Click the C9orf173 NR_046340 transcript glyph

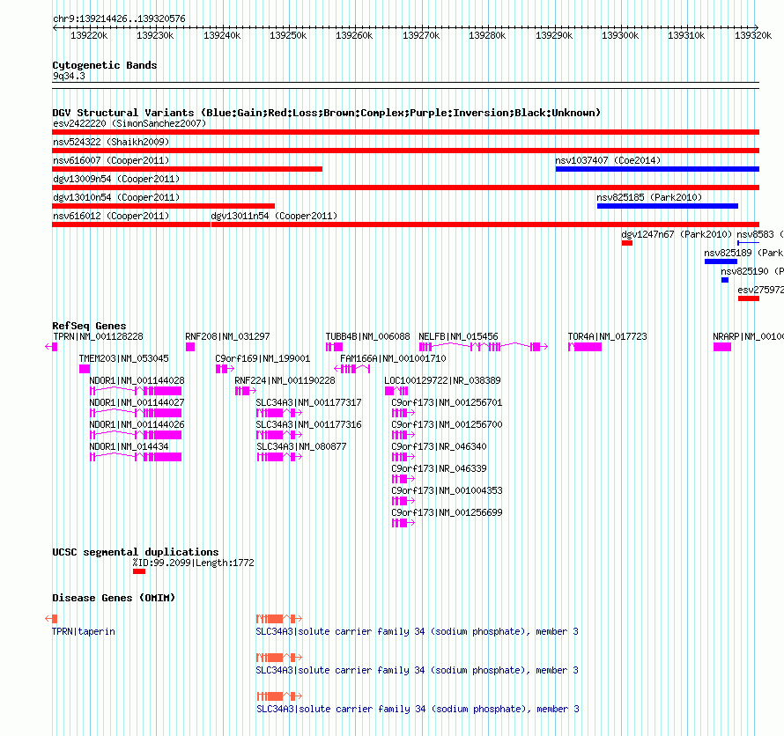pyautogui.click(x=403, y=457)
